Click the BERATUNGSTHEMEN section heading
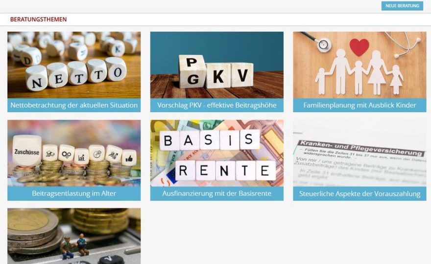Image resolution: width=431 pixels, height=264 pixels. [39, 20]
